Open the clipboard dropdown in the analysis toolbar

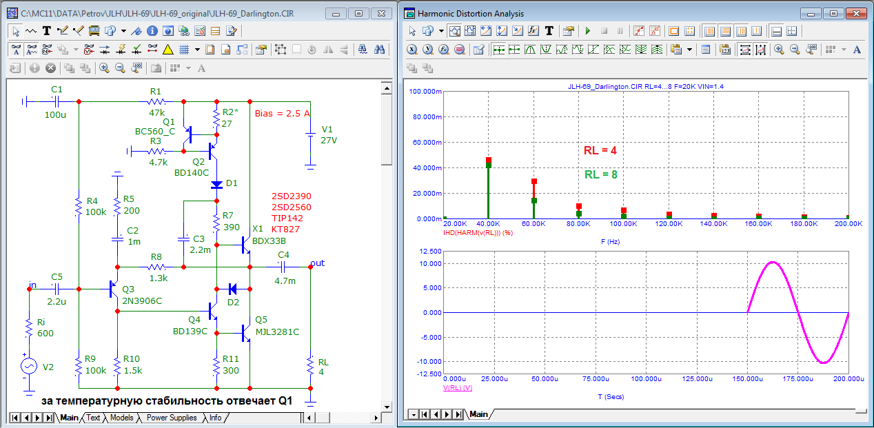689,50
